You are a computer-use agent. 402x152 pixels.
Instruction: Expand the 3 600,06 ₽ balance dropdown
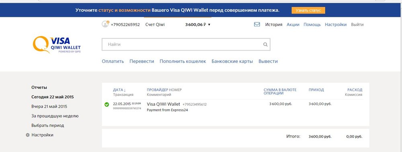(197, 24)
